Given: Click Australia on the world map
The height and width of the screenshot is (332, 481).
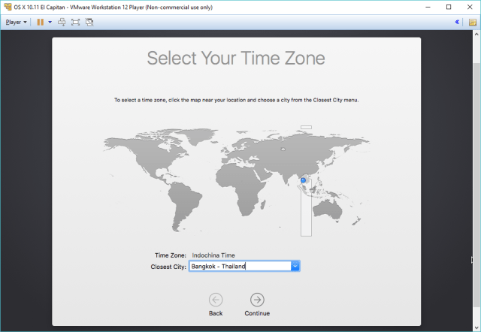Looking at the screenshot, I should (328, 210).
